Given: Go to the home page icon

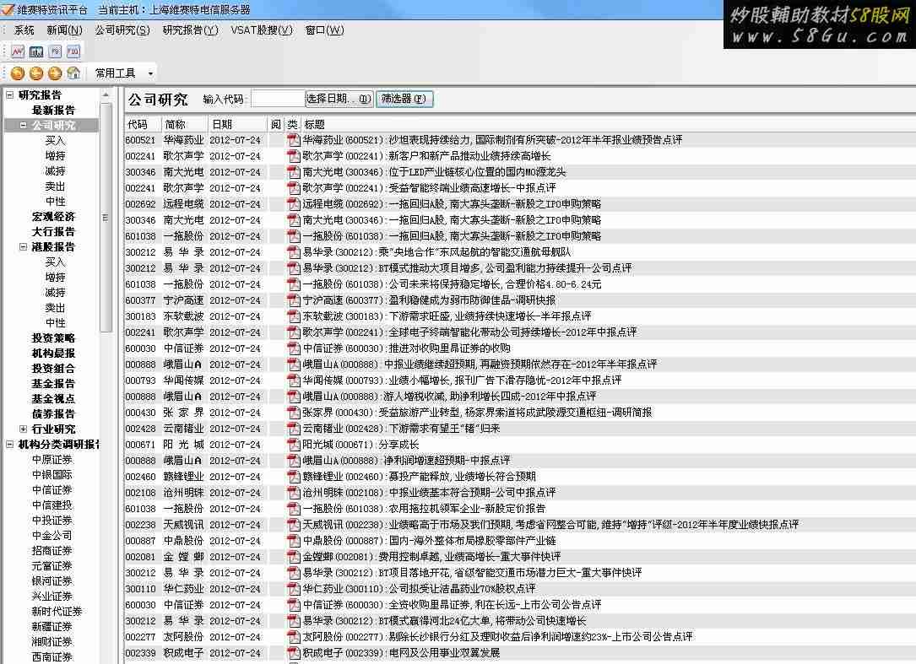Looking at the screenshot, I should (73, 73).
